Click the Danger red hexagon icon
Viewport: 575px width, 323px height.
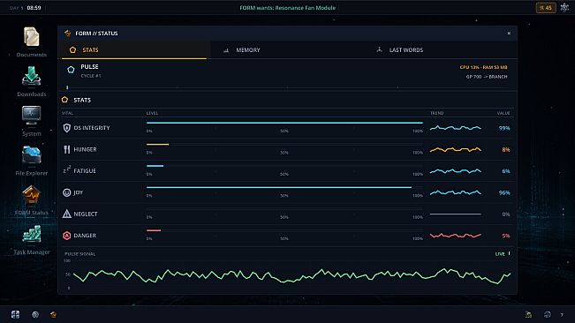[x=67, y=236]
